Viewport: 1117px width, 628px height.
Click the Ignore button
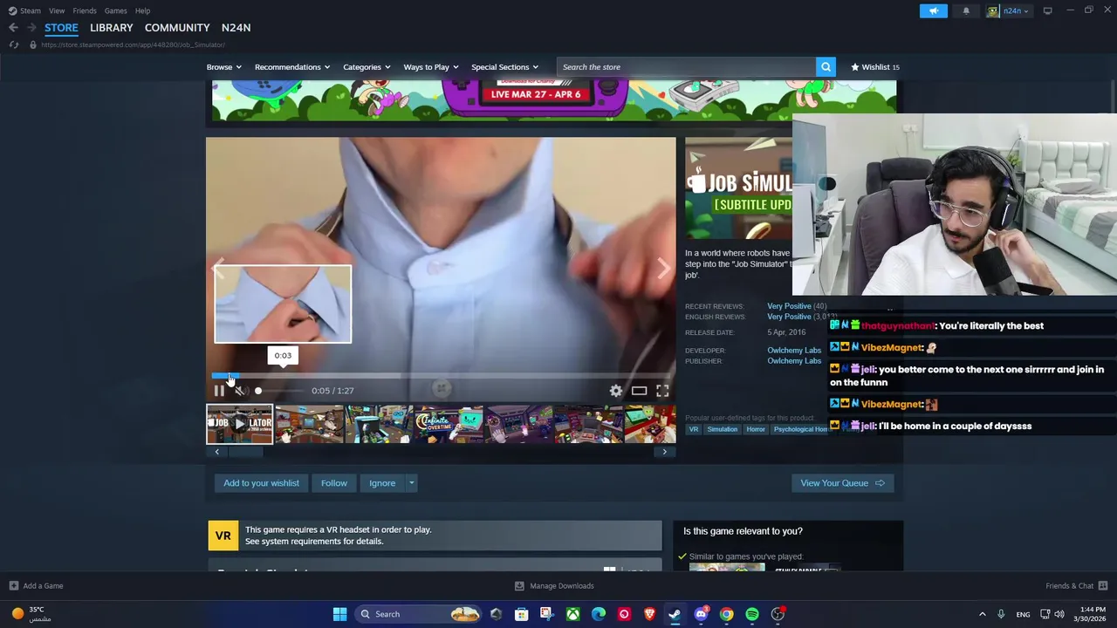tap(382, 483)
